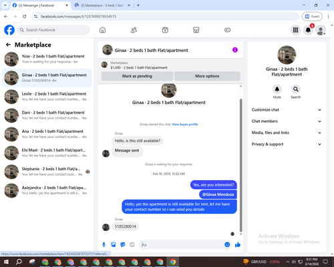Open the $1,000 Marketplace listing banner
334x267 pixels.
click(x=171, y=65)
